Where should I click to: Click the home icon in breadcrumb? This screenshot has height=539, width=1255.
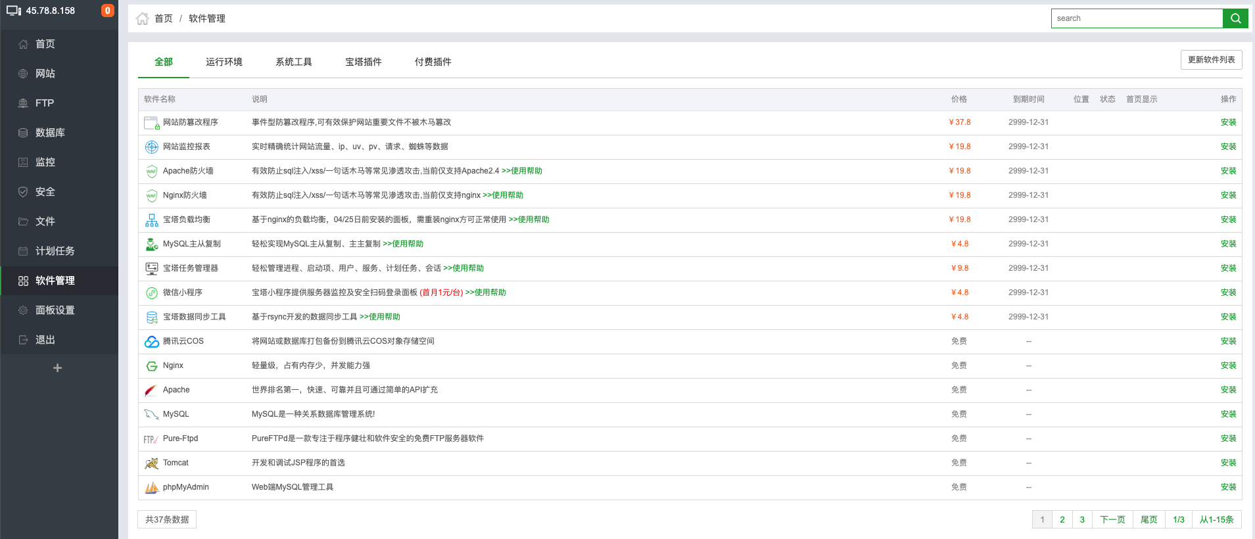click(142, 18)
